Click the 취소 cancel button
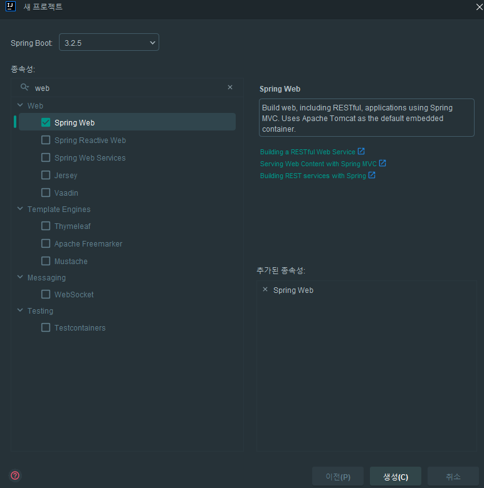 (x=453, y=477)
